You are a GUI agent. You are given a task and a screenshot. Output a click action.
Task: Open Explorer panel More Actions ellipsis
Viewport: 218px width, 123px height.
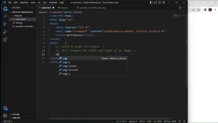click(32, 8)
